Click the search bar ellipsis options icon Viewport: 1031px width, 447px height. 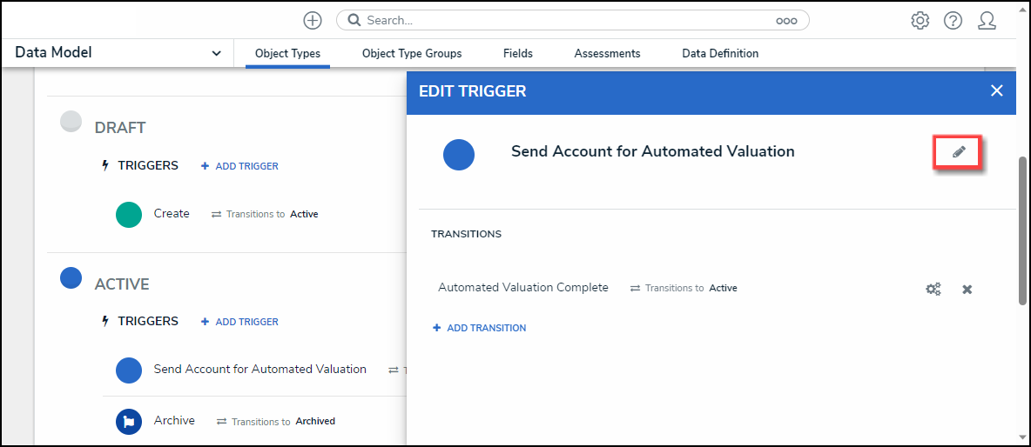click(x=786, y=21)
